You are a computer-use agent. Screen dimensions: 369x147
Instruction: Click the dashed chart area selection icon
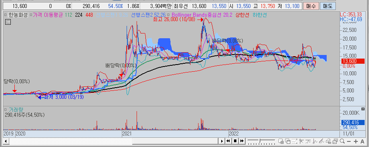pos(294,141)
